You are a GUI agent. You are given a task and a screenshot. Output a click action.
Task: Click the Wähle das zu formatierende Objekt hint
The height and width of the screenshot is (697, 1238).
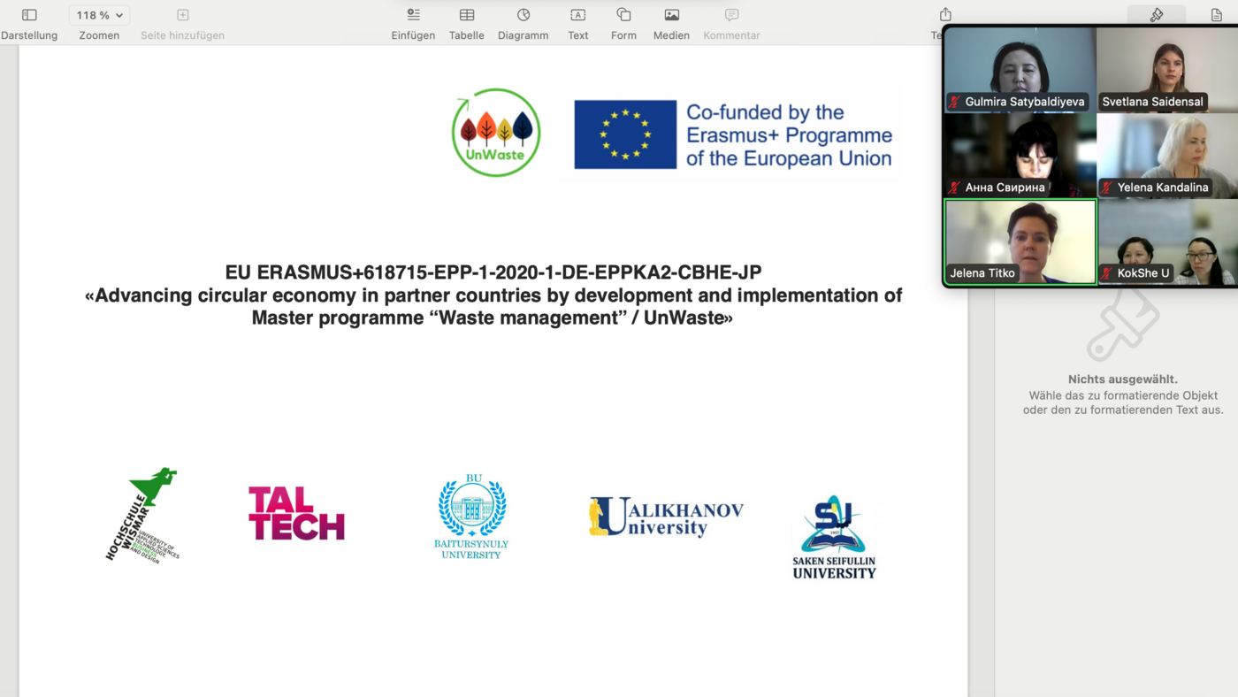pyautogui.click(x=1123, y=402)
